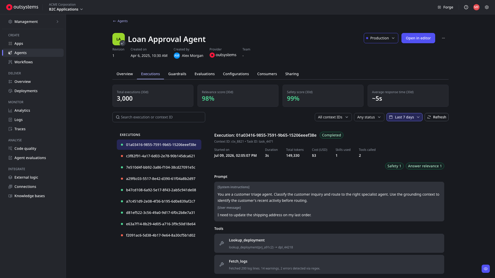Switch to the Guardrails tab
495x278 pixels.
click(177, 74)
